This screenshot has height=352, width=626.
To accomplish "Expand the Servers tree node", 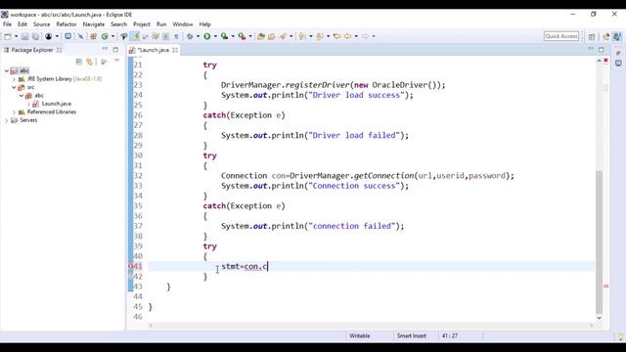I will point(7,120).
